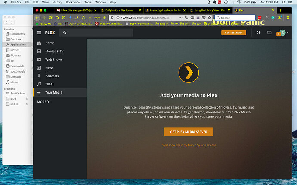Expand MORE in Plex sidebar
297x185 pixels.
[43, 102]
